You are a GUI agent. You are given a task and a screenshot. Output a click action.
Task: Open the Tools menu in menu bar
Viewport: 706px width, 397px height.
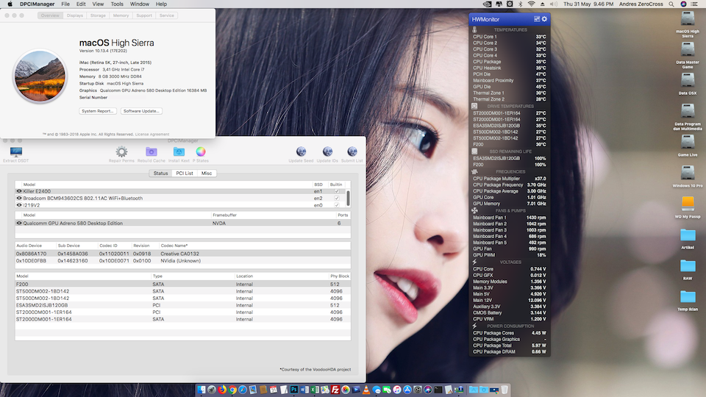click(x=117, y=4)
